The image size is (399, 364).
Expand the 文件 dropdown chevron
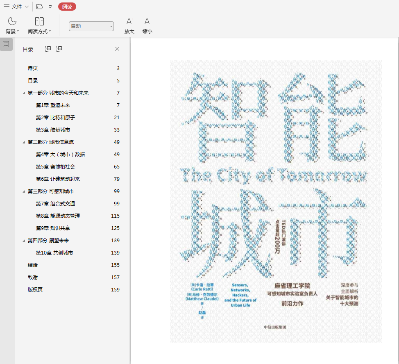click(x=27, y=7)
